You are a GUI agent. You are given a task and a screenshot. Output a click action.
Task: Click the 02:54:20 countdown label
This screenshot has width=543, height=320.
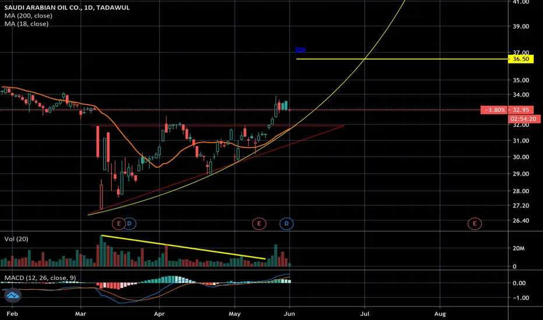point(524,119)
